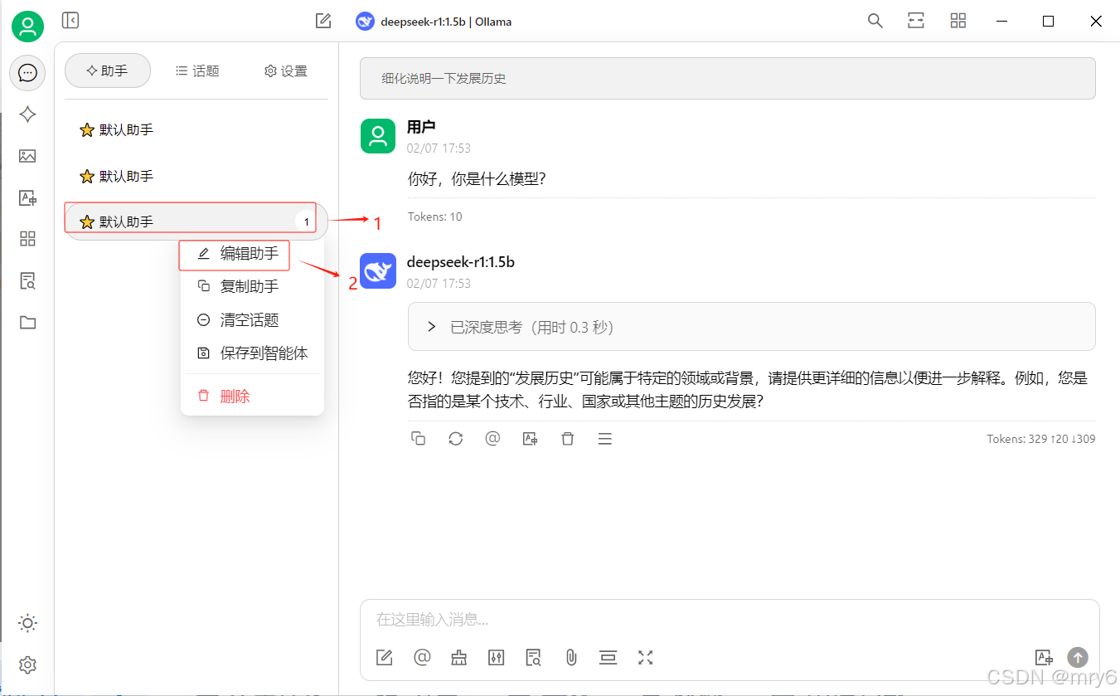1120x696 pixels.
Task: Open the translate sidebar icon
Action: [27, 197]
